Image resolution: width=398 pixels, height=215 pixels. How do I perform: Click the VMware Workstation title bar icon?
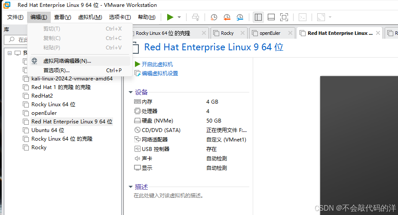tap(7, 5)
